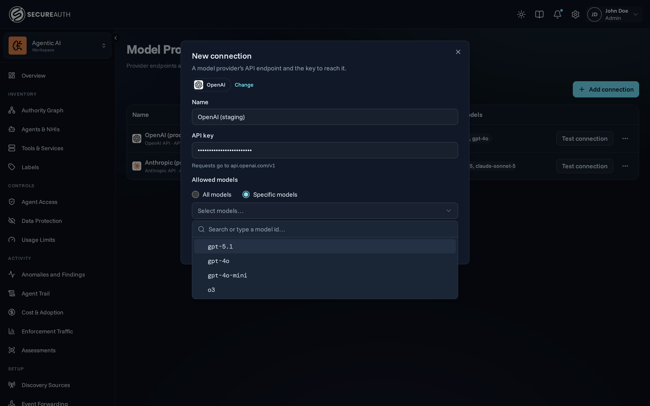Click the Add connection button
650x406 pixels.
coord(606,89)
